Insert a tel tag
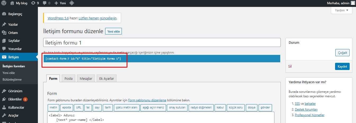356x123 pixels. [x=88, y=108]
